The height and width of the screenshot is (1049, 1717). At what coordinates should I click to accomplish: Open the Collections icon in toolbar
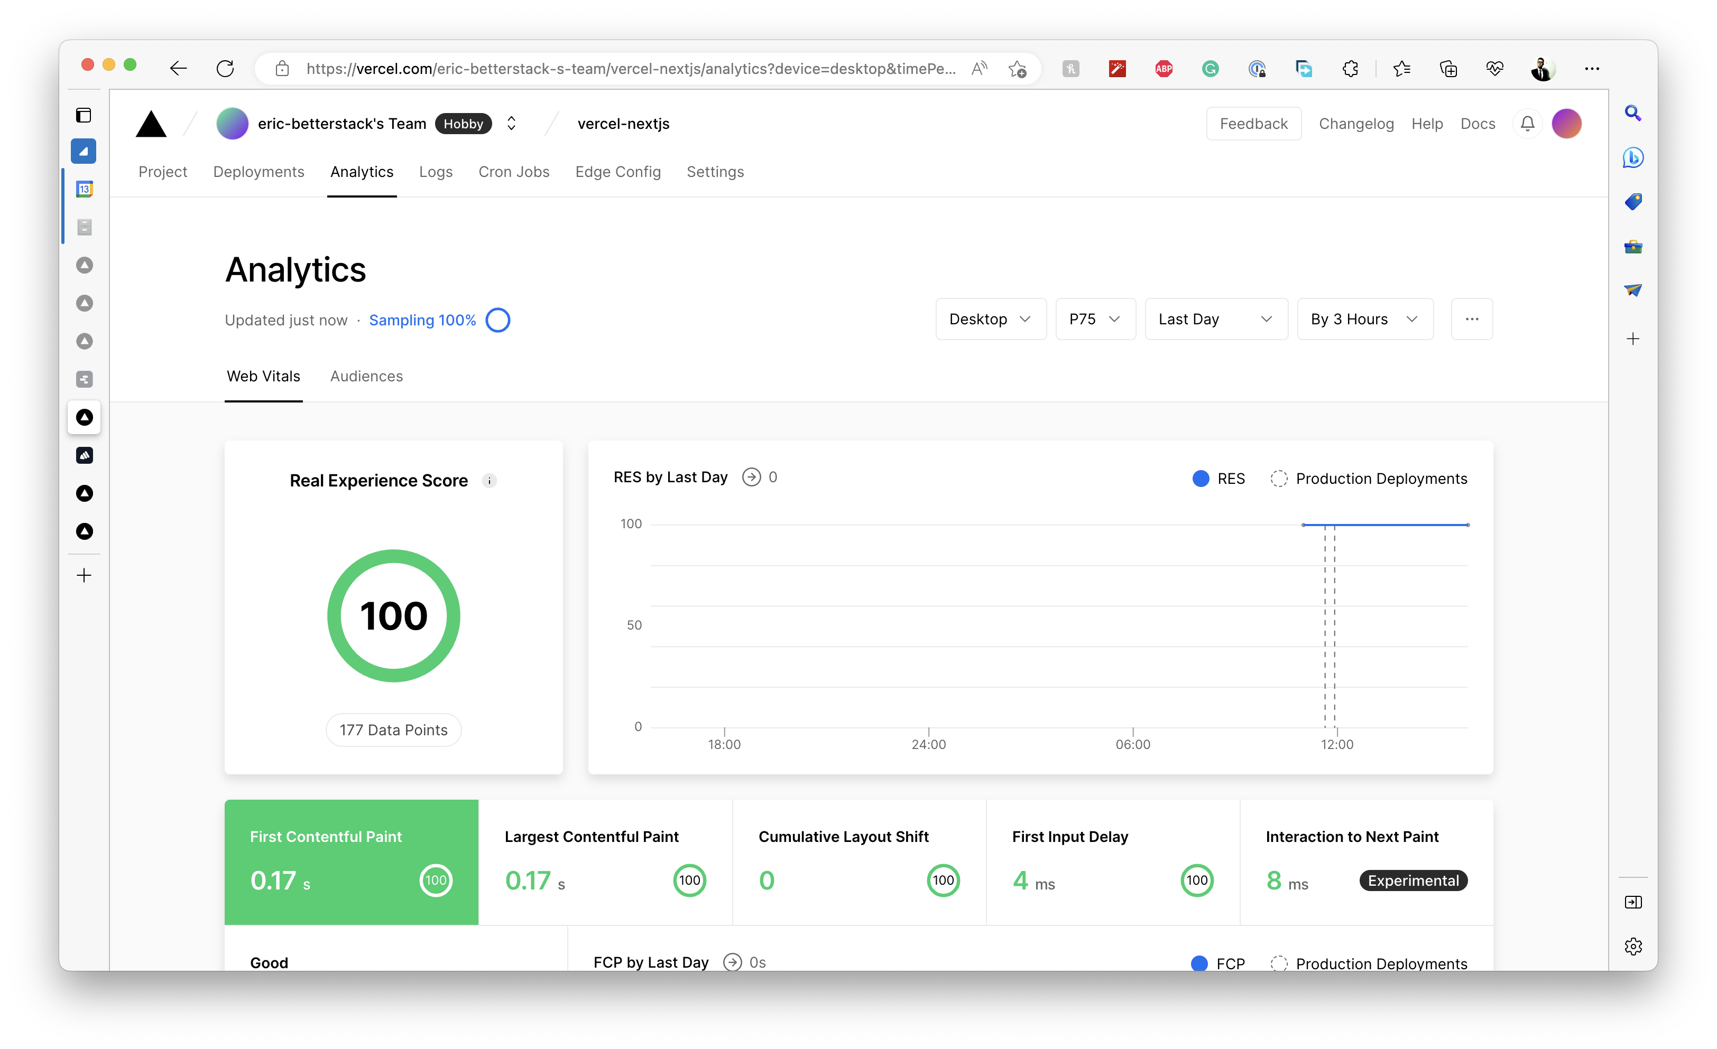[1448, 68]
